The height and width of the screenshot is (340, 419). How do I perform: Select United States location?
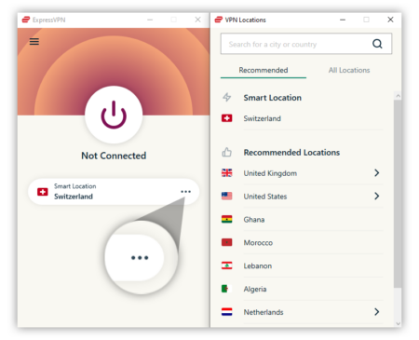(303, 197)
